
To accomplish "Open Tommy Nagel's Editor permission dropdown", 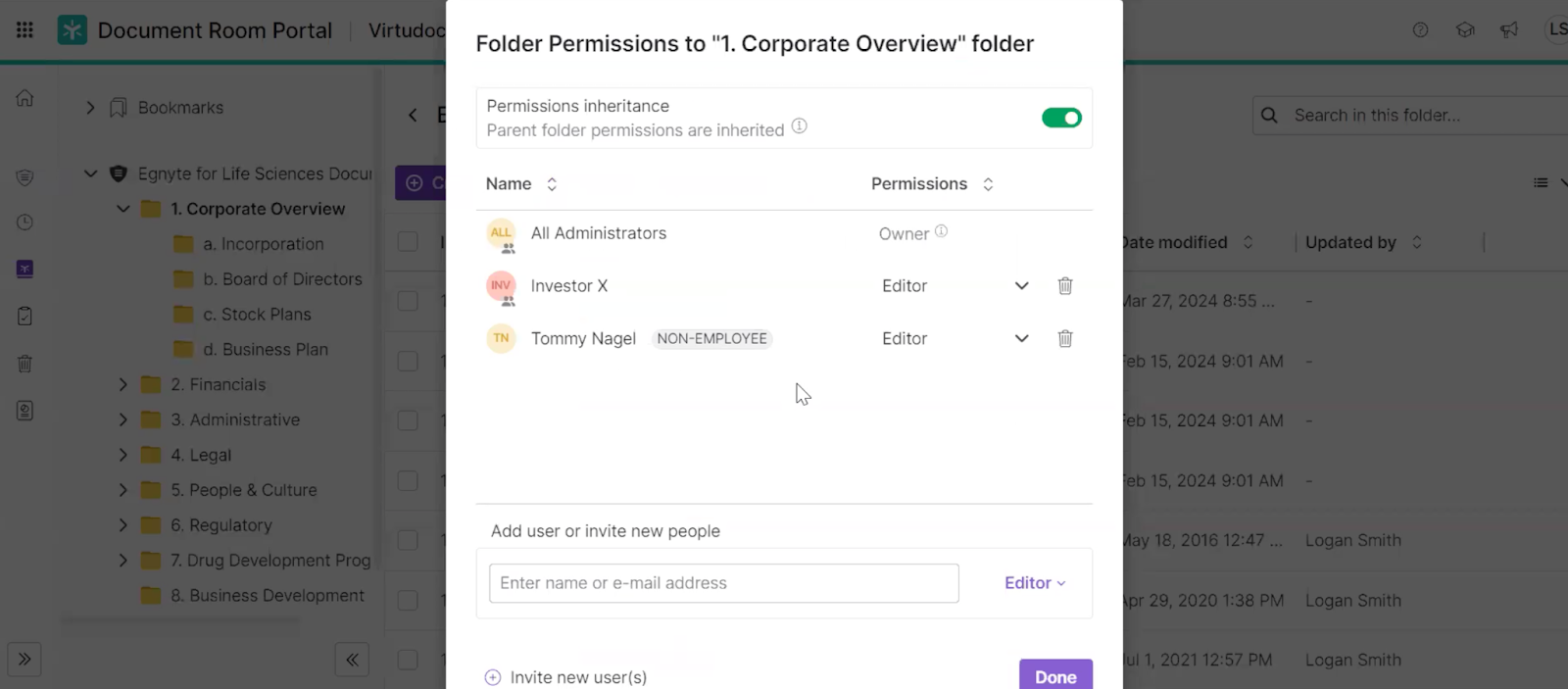I will (x=1021, y=339).
